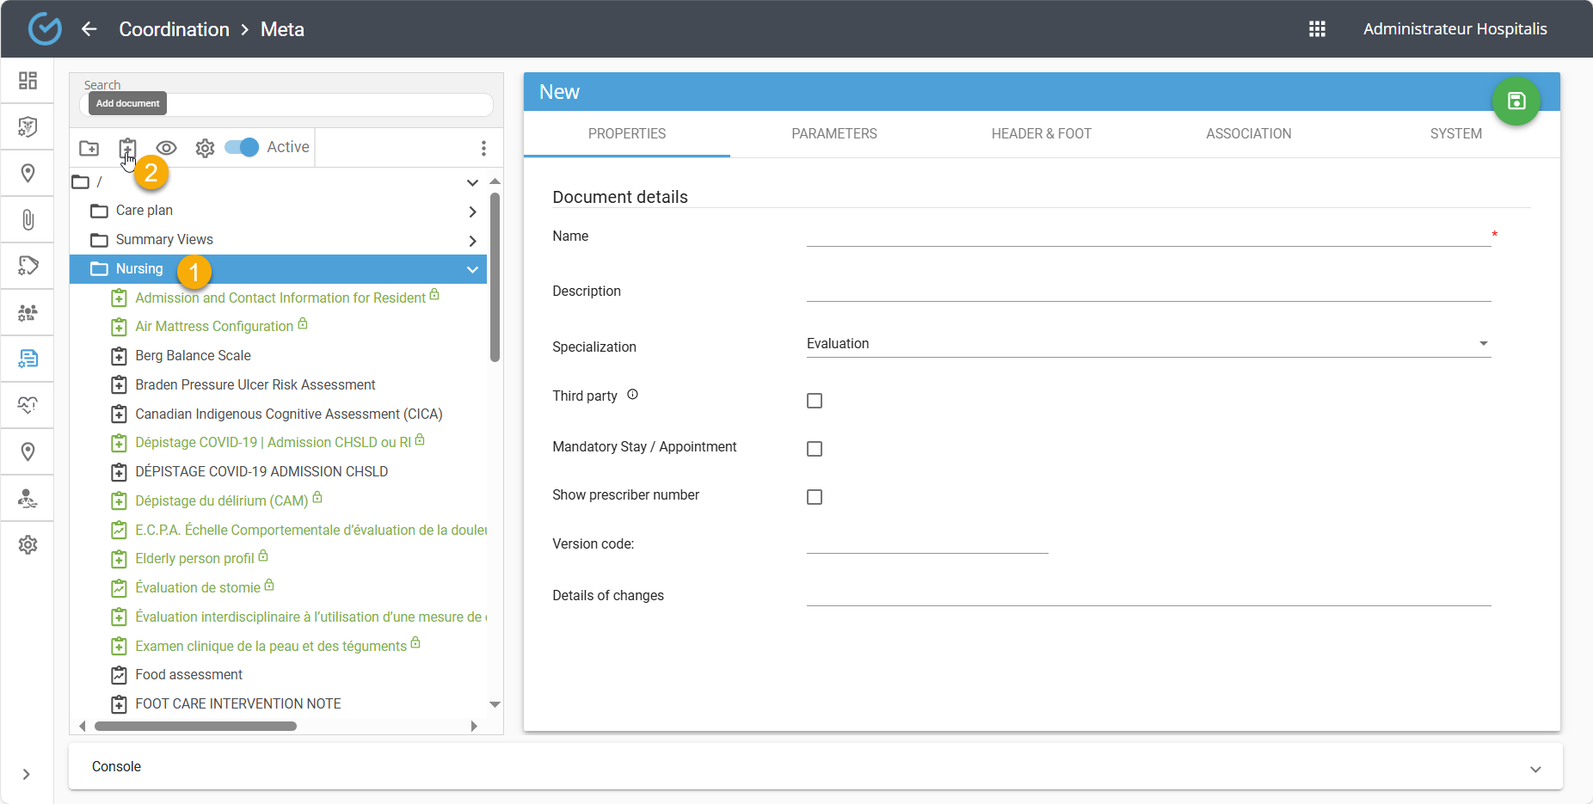The width and height of the screenshot is (1593, 804).
Task: Click the Add document clipboard icon
Action: coord(127,148)
